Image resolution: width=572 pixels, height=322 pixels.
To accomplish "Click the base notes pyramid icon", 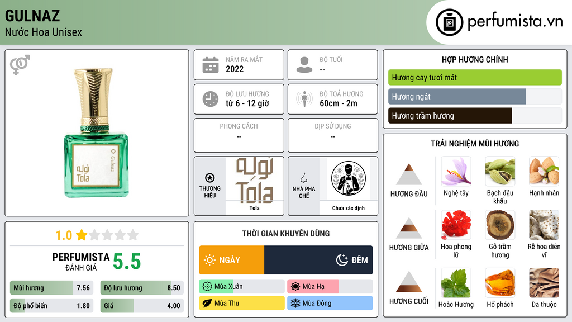I will click(x=409, y=282).
